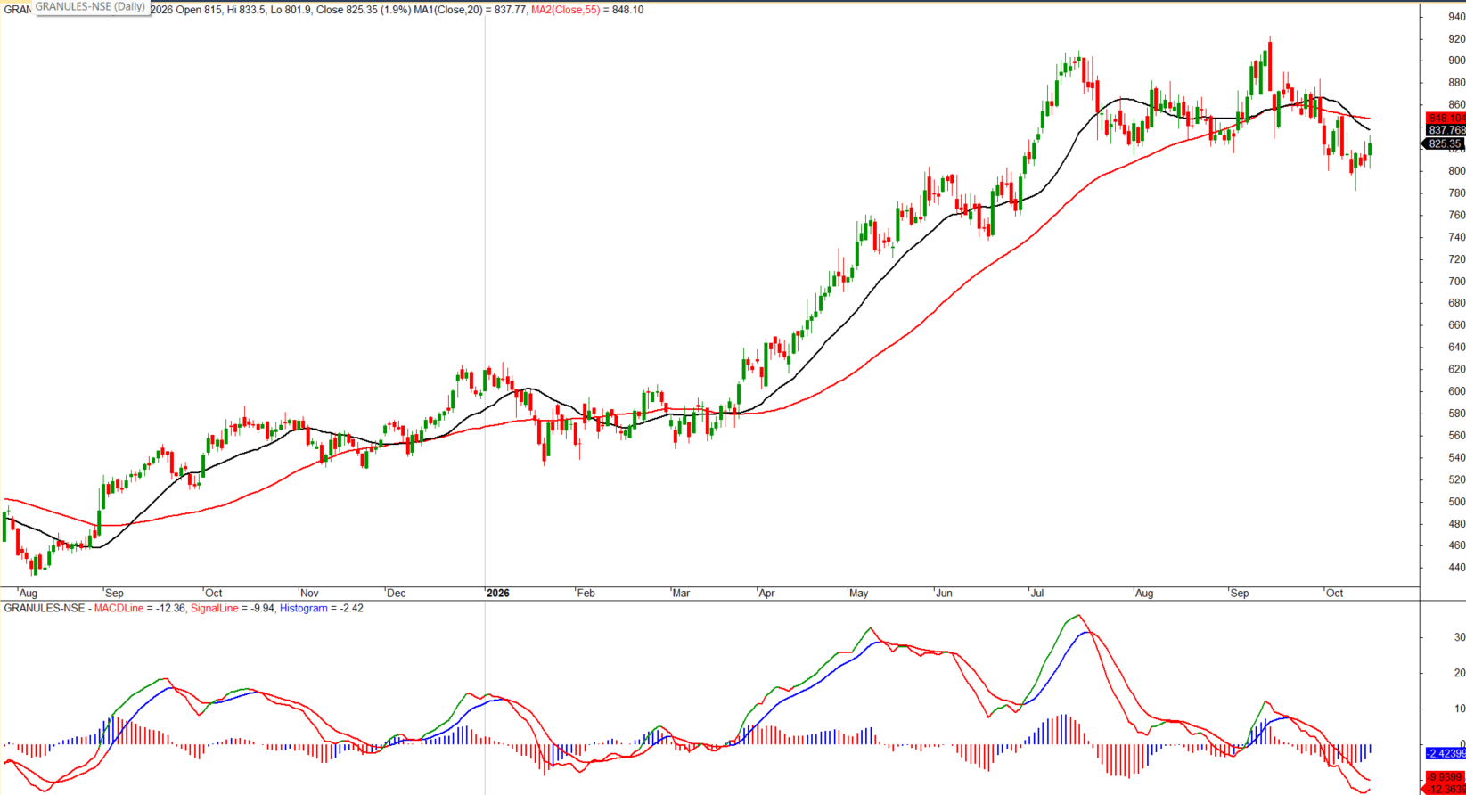This screenshot has height=795, width=1466.
Task: Click the Feb marker on time axis
Action: 585,593
